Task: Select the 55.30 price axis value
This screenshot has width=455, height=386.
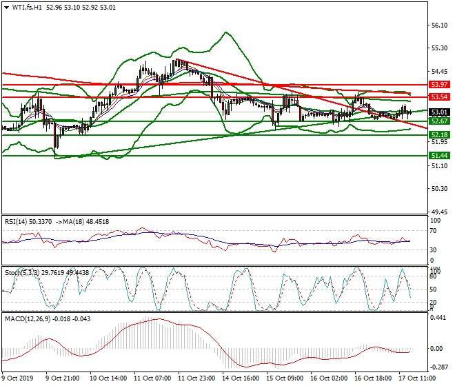Action: pyautogui.click(x=439, y=48)
